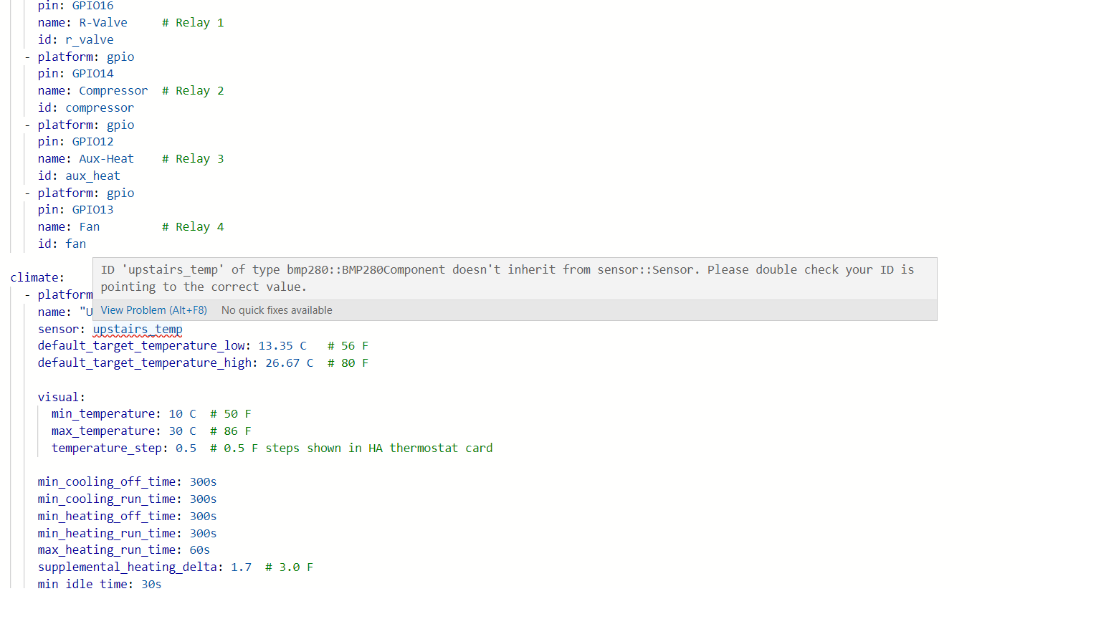Viewport: 1101px width, 619px height.
Task: Select the underlined upstairs_temp sensor ID
Action: [137, 329]
